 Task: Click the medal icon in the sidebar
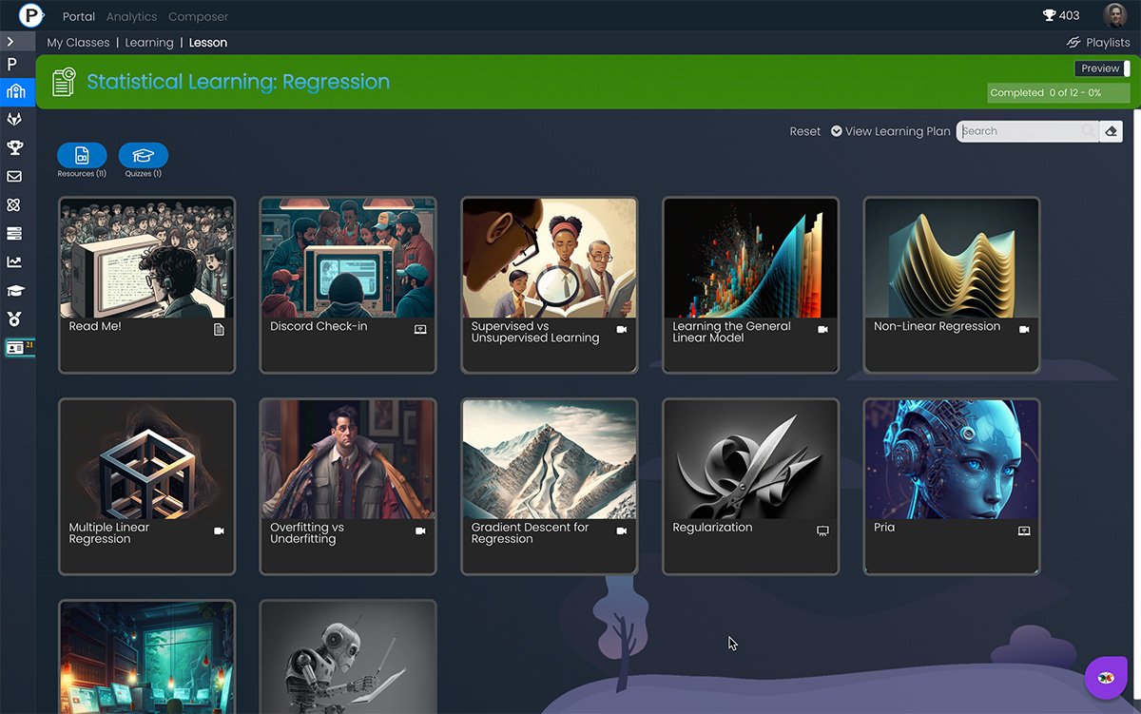coord(14,319)
